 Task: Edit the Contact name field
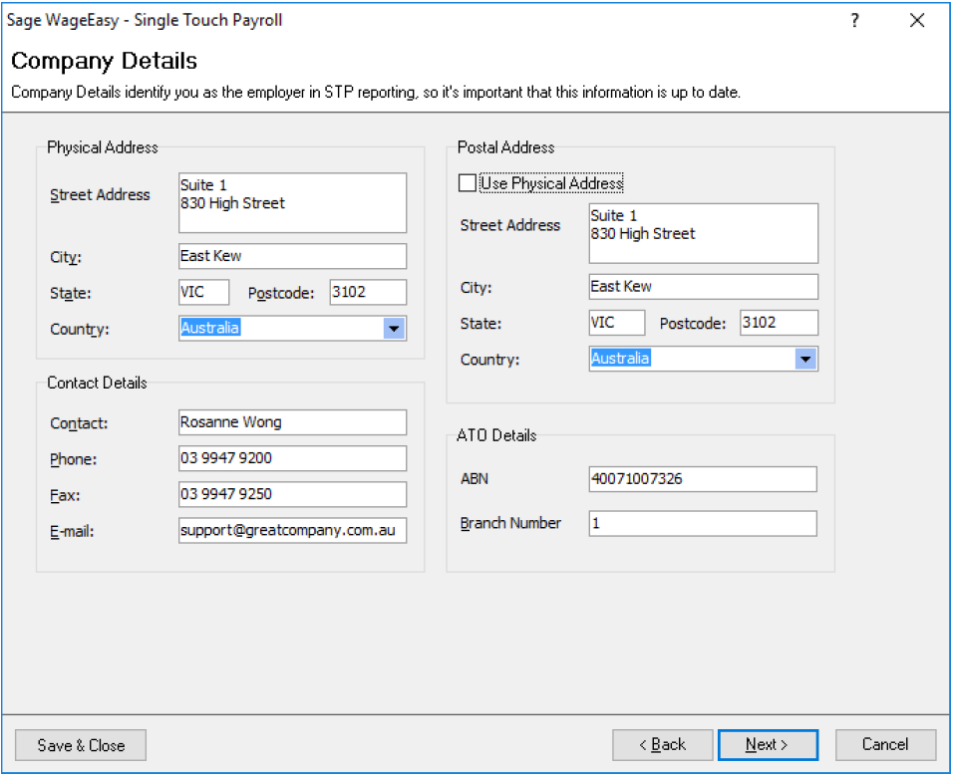[x=293, y=422]
